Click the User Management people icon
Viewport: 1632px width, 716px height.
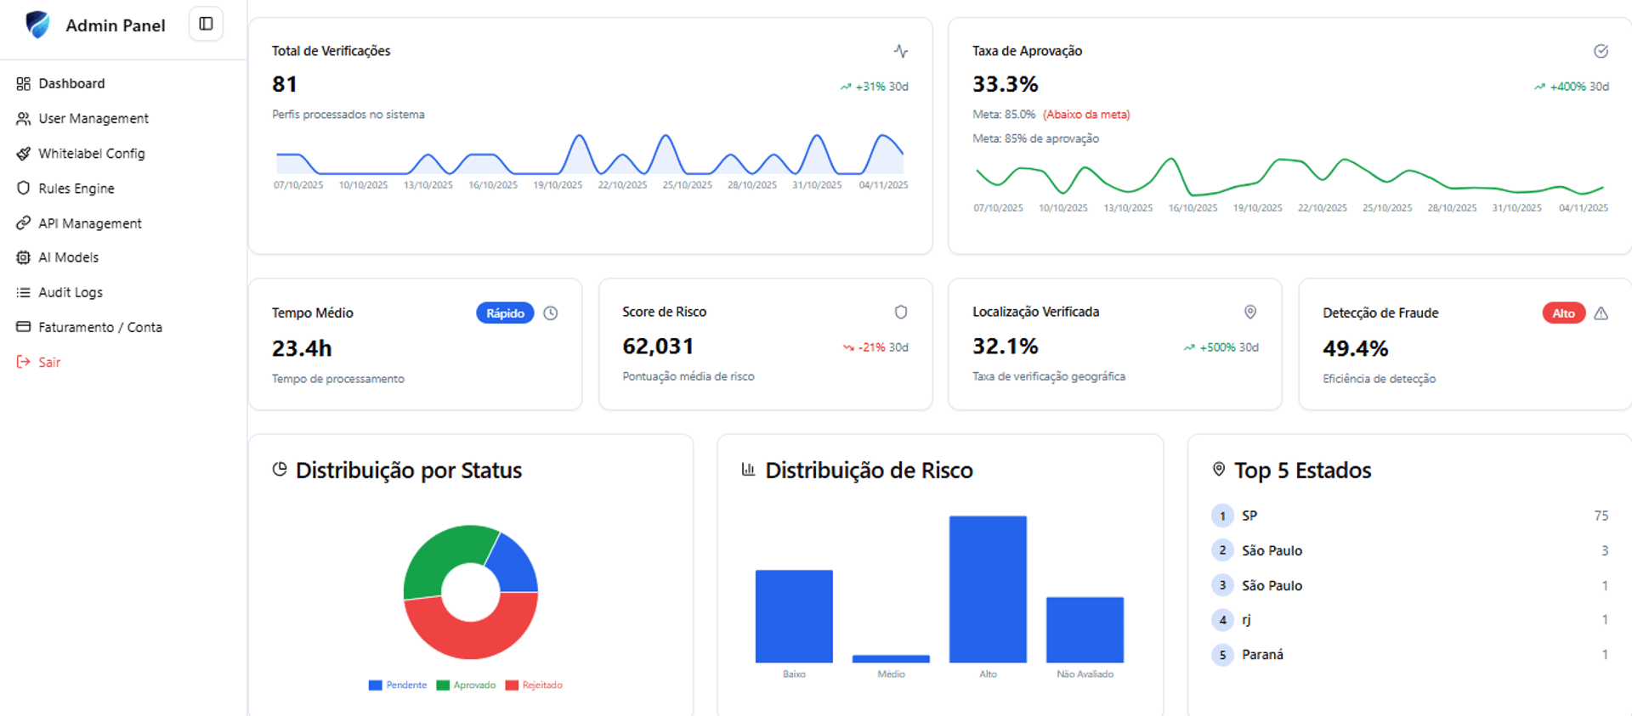(23, 119)
